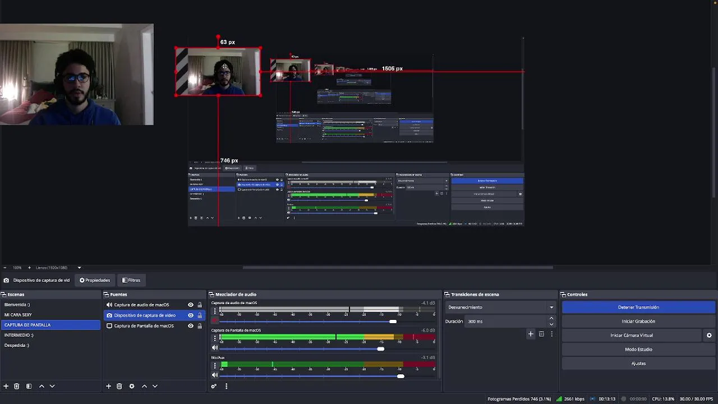This screenshot has width=718, height=404.
Task: Click the 2661 kbps status entry
Action: pos(570,399)
